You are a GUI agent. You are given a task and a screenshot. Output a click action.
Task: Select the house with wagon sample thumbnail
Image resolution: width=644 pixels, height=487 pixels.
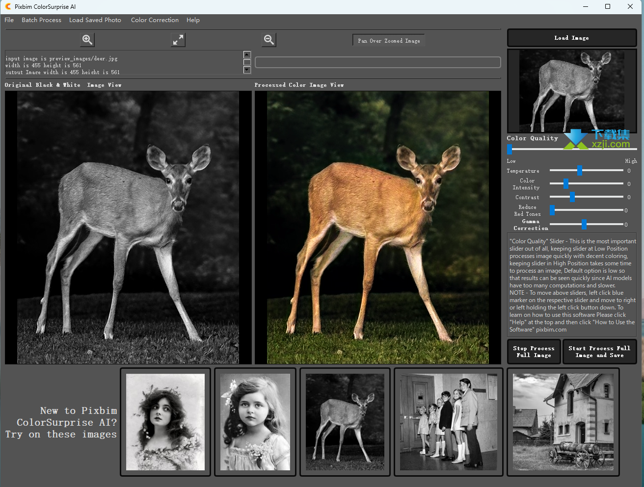click(563, 422)
